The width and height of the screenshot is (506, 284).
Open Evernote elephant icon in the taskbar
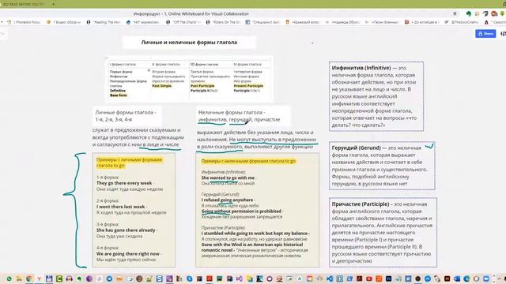click(79, 278)
